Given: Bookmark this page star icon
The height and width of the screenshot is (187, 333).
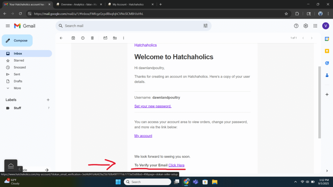Looking at the screenshot, I should (286, 14).
